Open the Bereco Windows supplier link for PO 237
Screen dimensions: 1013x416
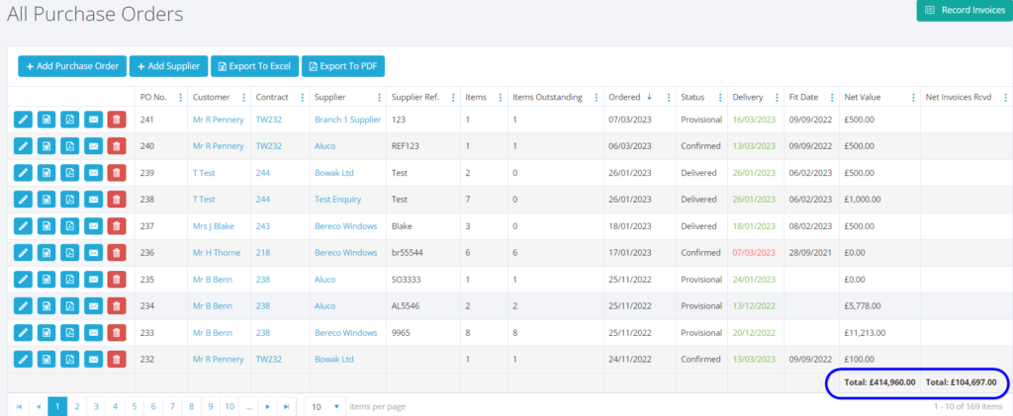coord(345,225)
